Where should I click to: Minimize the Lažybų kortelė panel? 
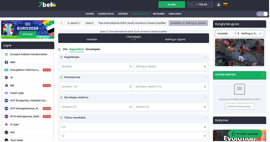(x=263, y=75)
